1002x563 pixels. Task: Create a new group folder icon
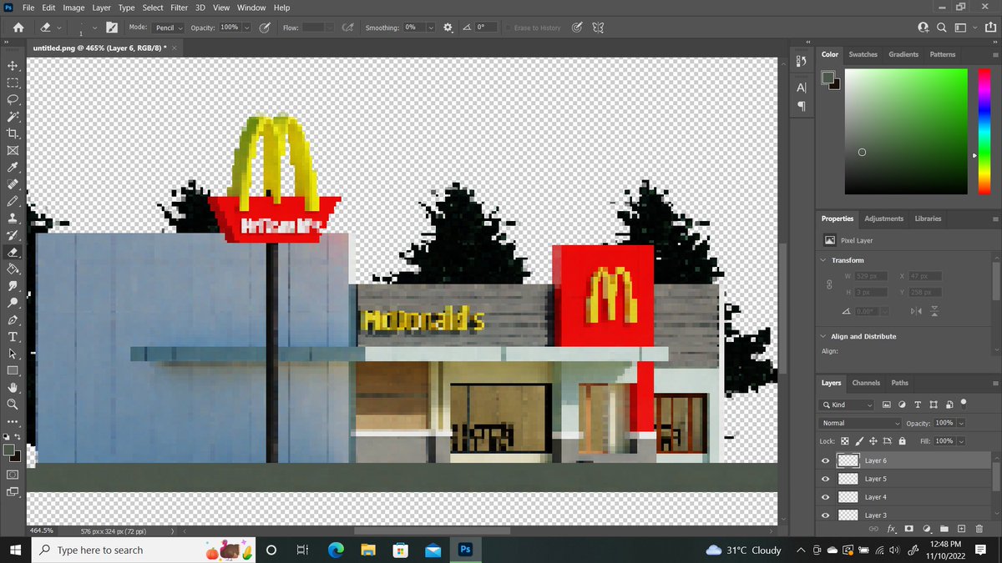pyautogui.click(x=944, y=529)
